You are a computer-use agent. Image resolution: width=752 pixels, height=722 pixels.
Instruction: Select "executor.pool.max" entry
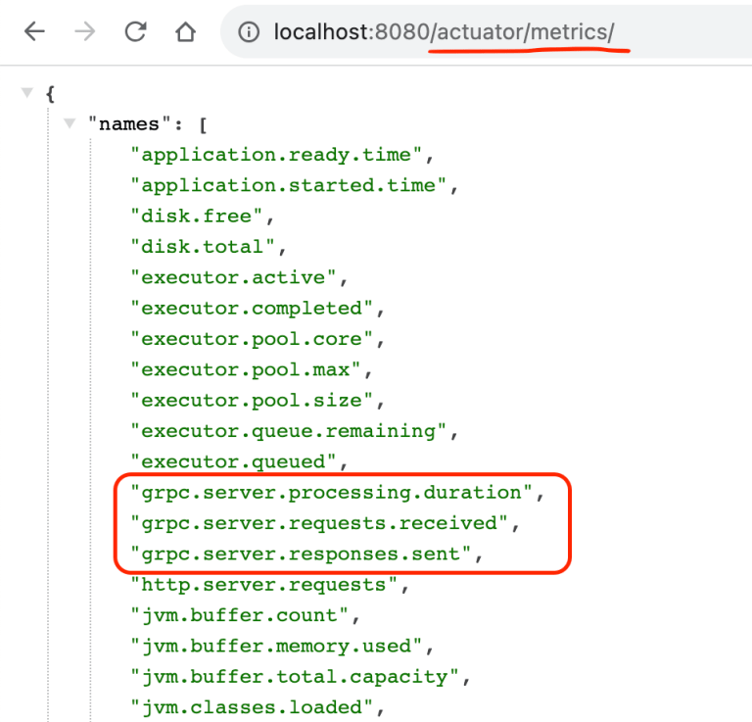(246, 370)
